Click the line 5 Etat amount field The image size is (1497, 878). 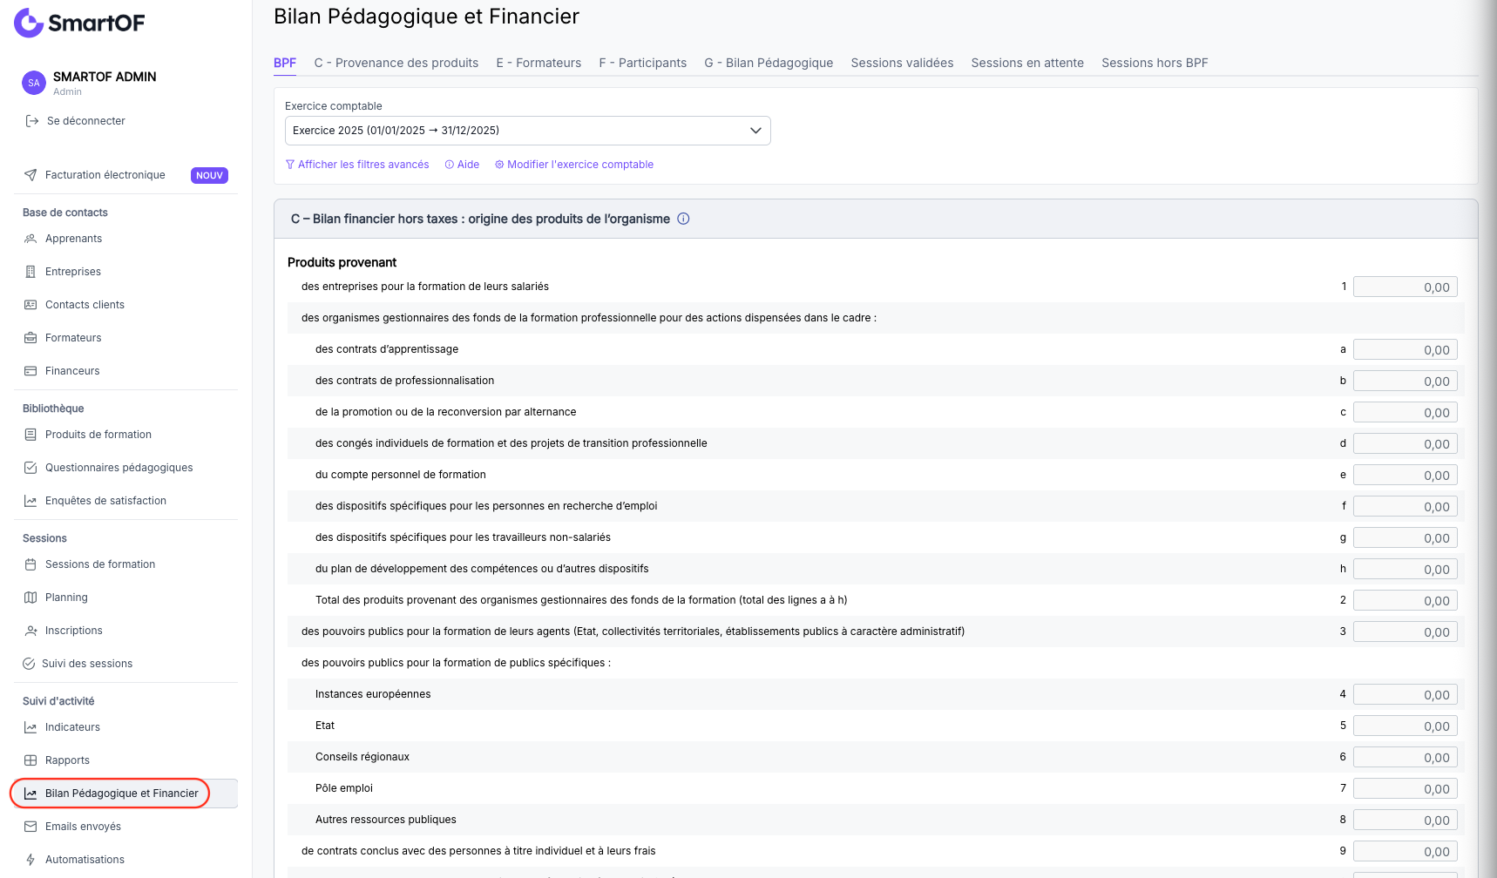pyautogui.click(x=1405, y=726)
